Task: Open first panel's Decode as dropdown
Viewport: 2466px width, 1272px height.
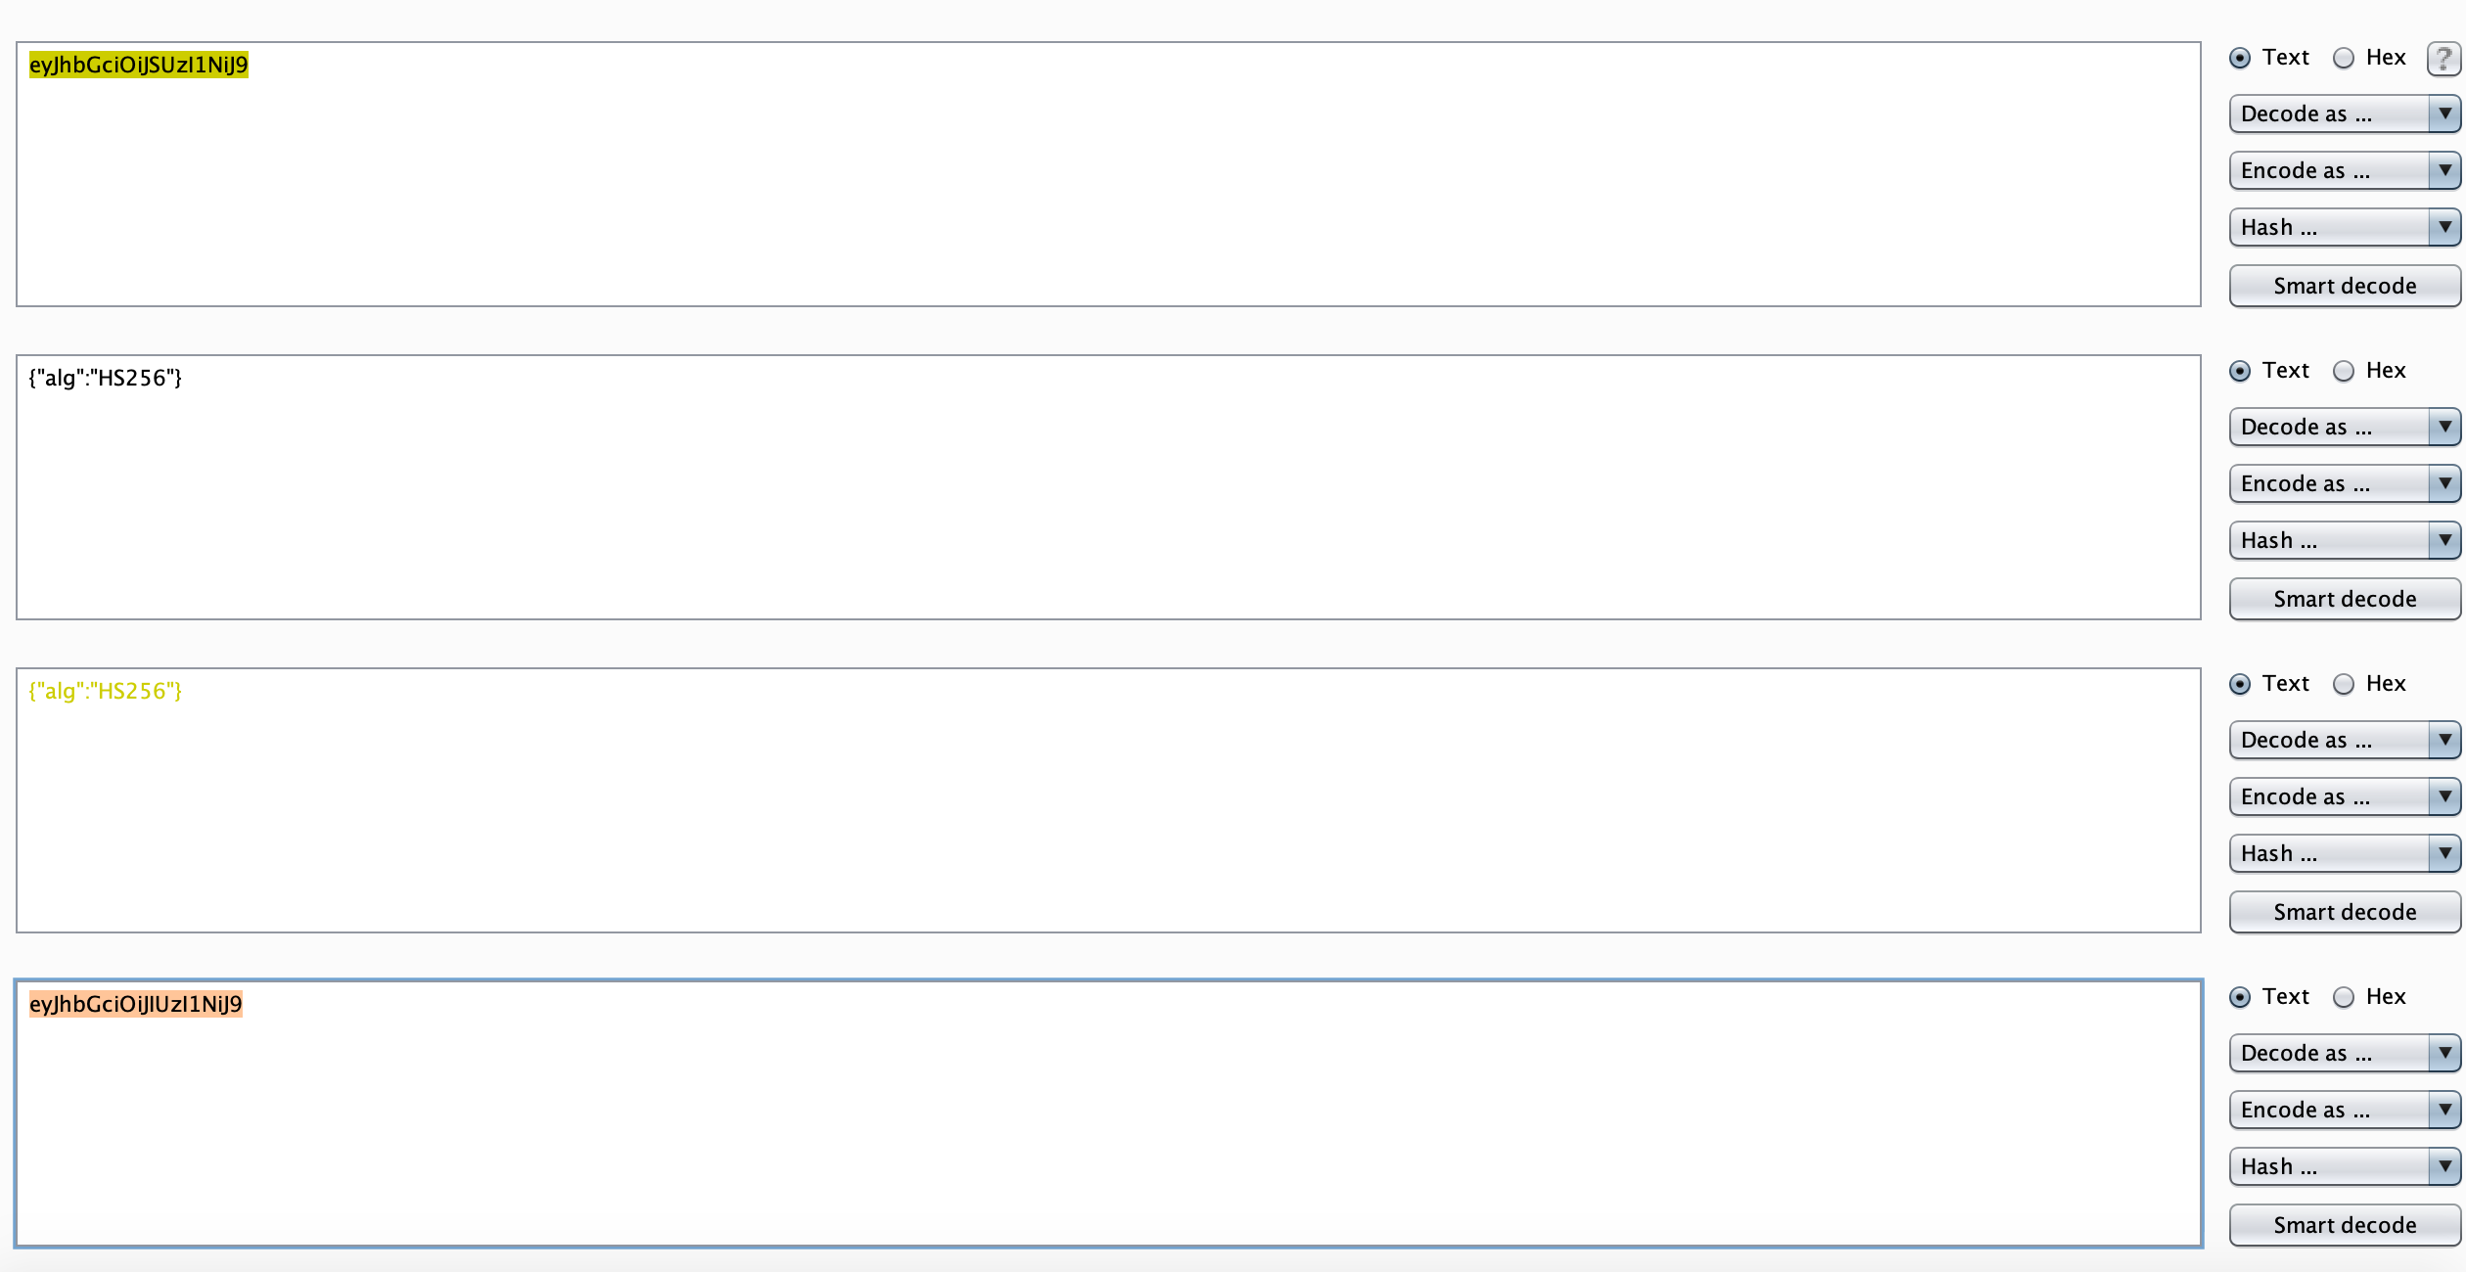Action: [2345, 114]
